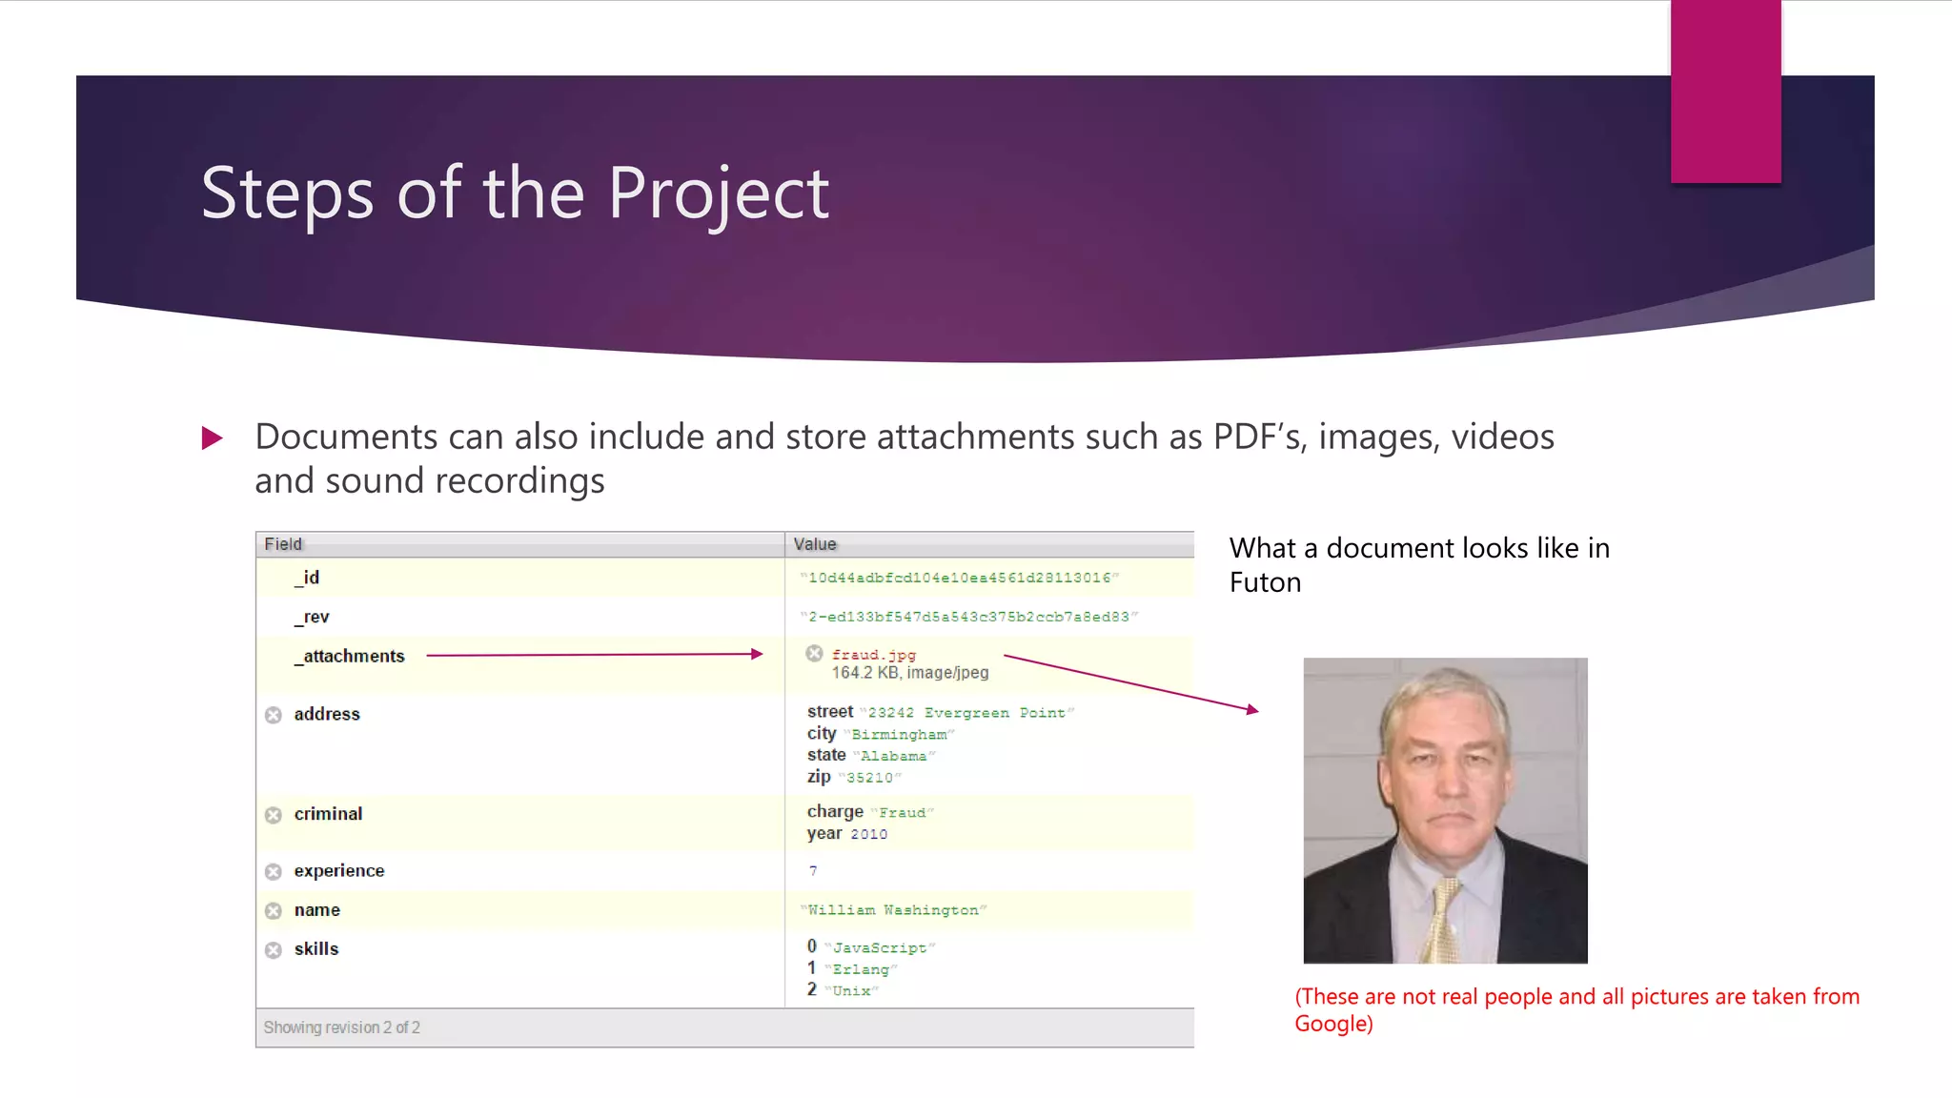The height and width of the screenshot is (1098, 1952).
Task: Click the zip value 35210
Action: coord(869,778)
